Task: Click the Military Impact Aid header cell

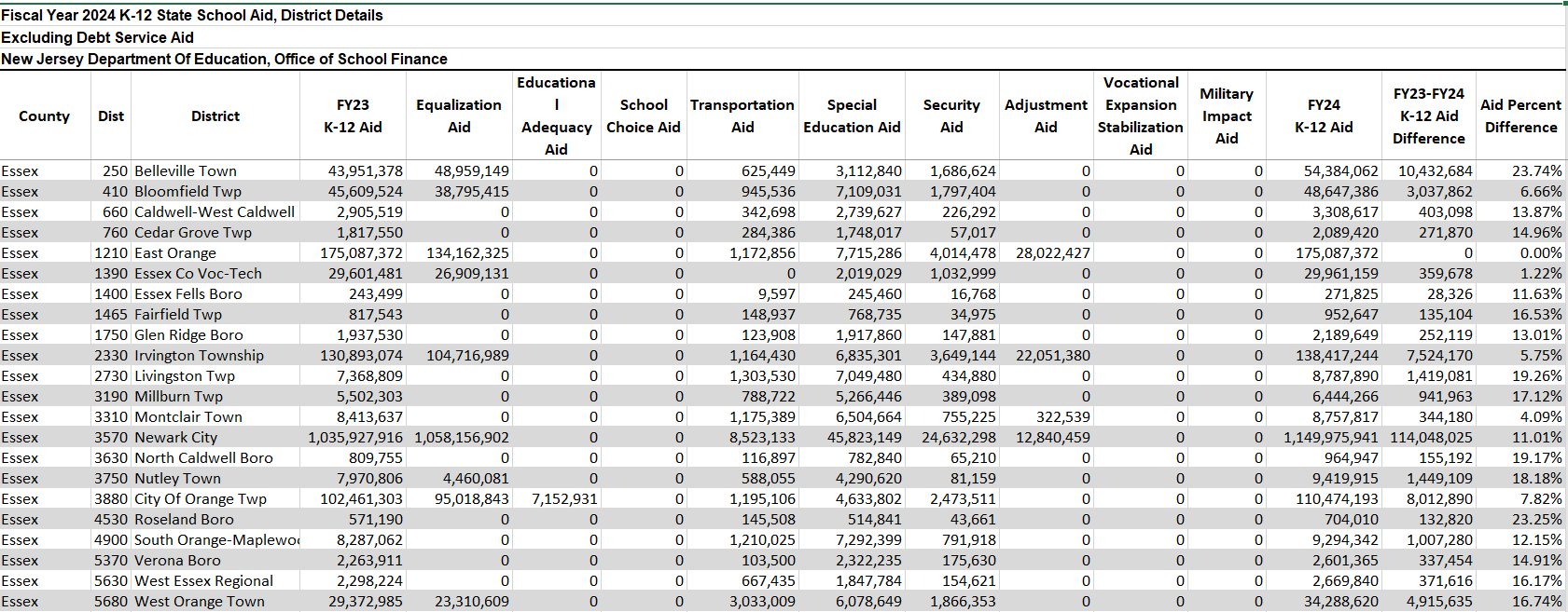Action: coord(1226,116)
